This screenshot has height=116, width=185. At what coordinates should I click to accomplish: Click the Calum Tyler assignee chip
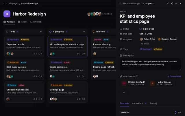click(x=147, y=39)
